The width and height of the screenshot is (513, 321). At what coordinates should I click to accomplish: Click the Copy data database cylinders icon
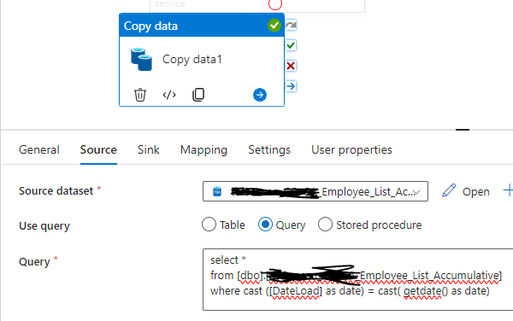point(141,59)
